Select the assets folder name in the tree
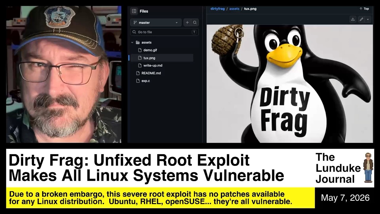The width and height of the screenshot is (380, 214). click(x=146, y=43)
